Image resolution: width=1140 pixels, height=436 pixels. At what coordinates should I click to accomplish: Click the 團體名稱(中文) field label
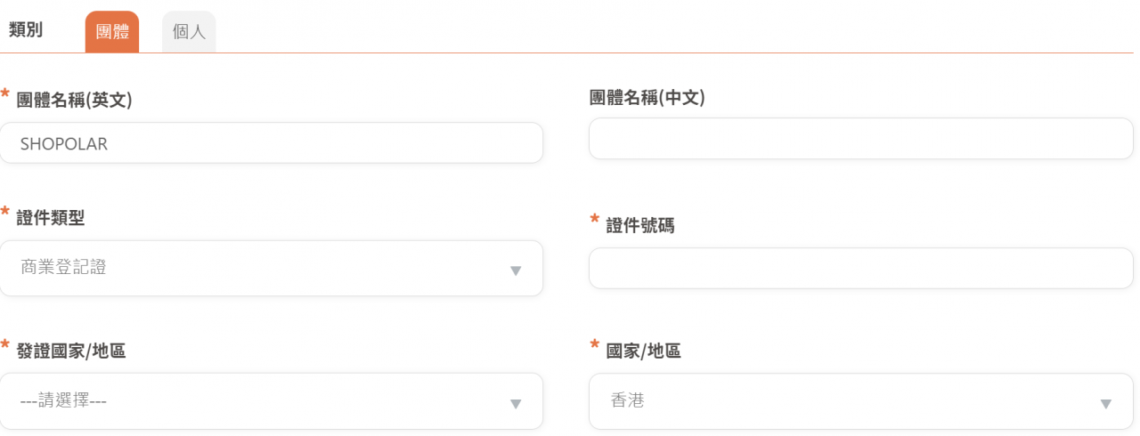point(647,97)
